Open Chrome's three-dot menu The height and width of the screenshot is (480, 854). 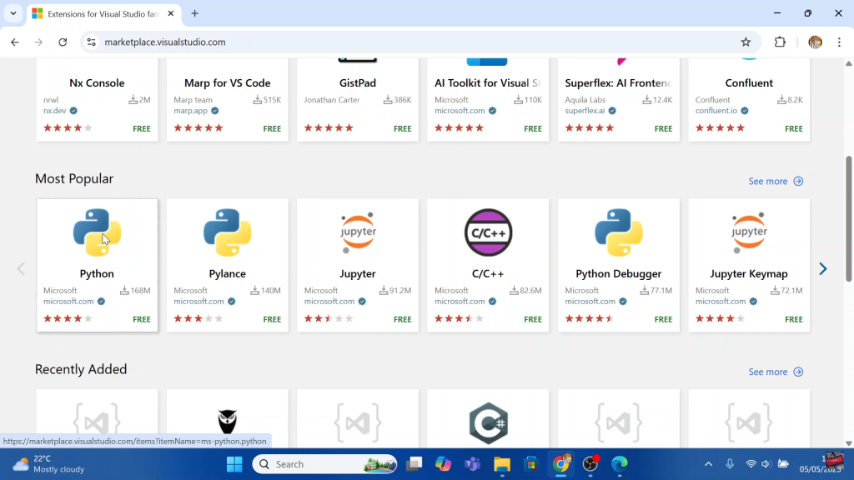[x=839, y=42]
